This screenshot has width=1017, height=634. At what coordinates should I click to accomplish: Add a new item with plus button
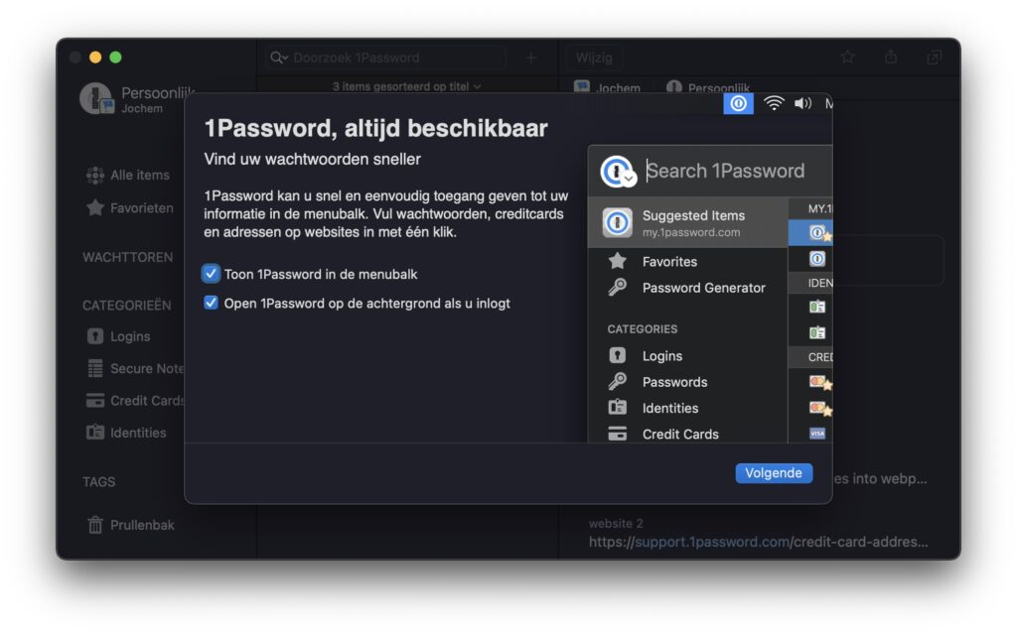[530, 58]
